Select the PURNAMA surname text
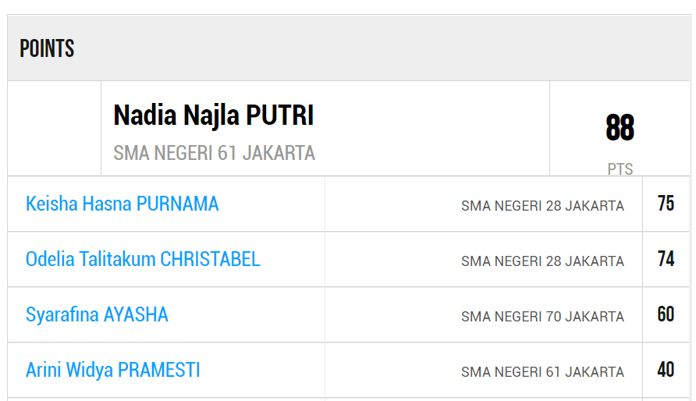Viewport: 696px width, 401px height. [178, 204]
